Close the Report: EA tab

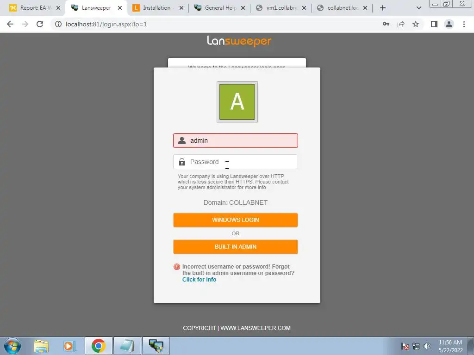58,8
